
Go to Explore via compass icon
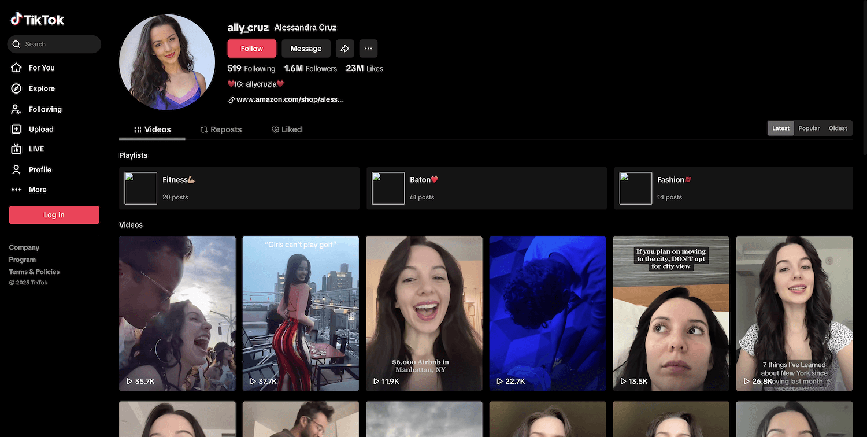pos(16,88)
